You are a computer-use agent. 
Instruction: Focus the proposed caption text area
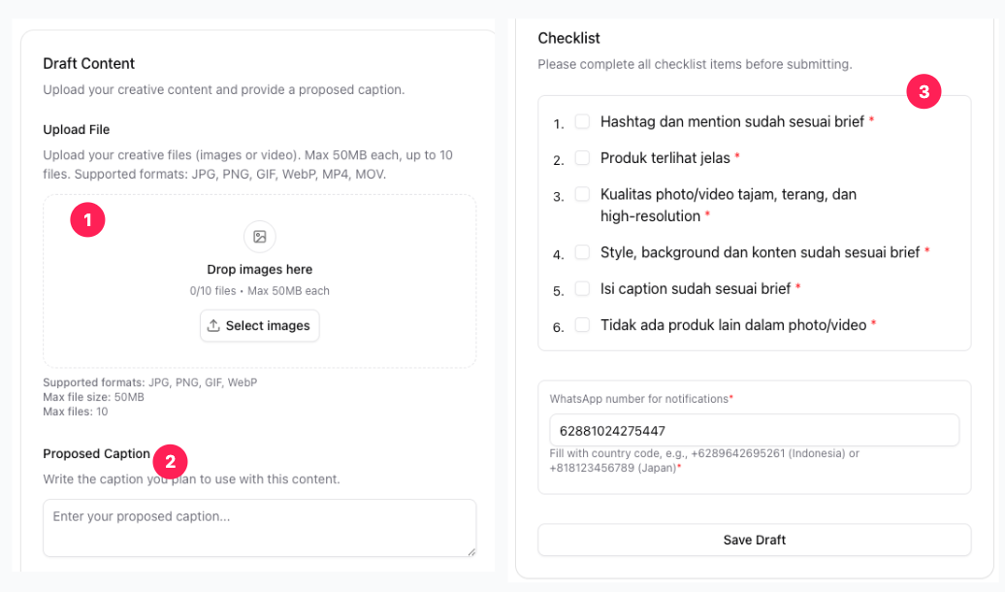click(x=260, y=528)
